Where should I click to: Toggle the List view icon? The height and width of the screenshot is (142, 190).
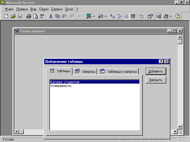point(126,16)
